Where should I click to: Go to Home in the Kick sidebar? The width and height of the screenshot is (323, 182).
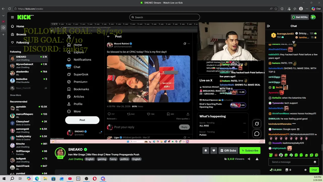[17, 26]
